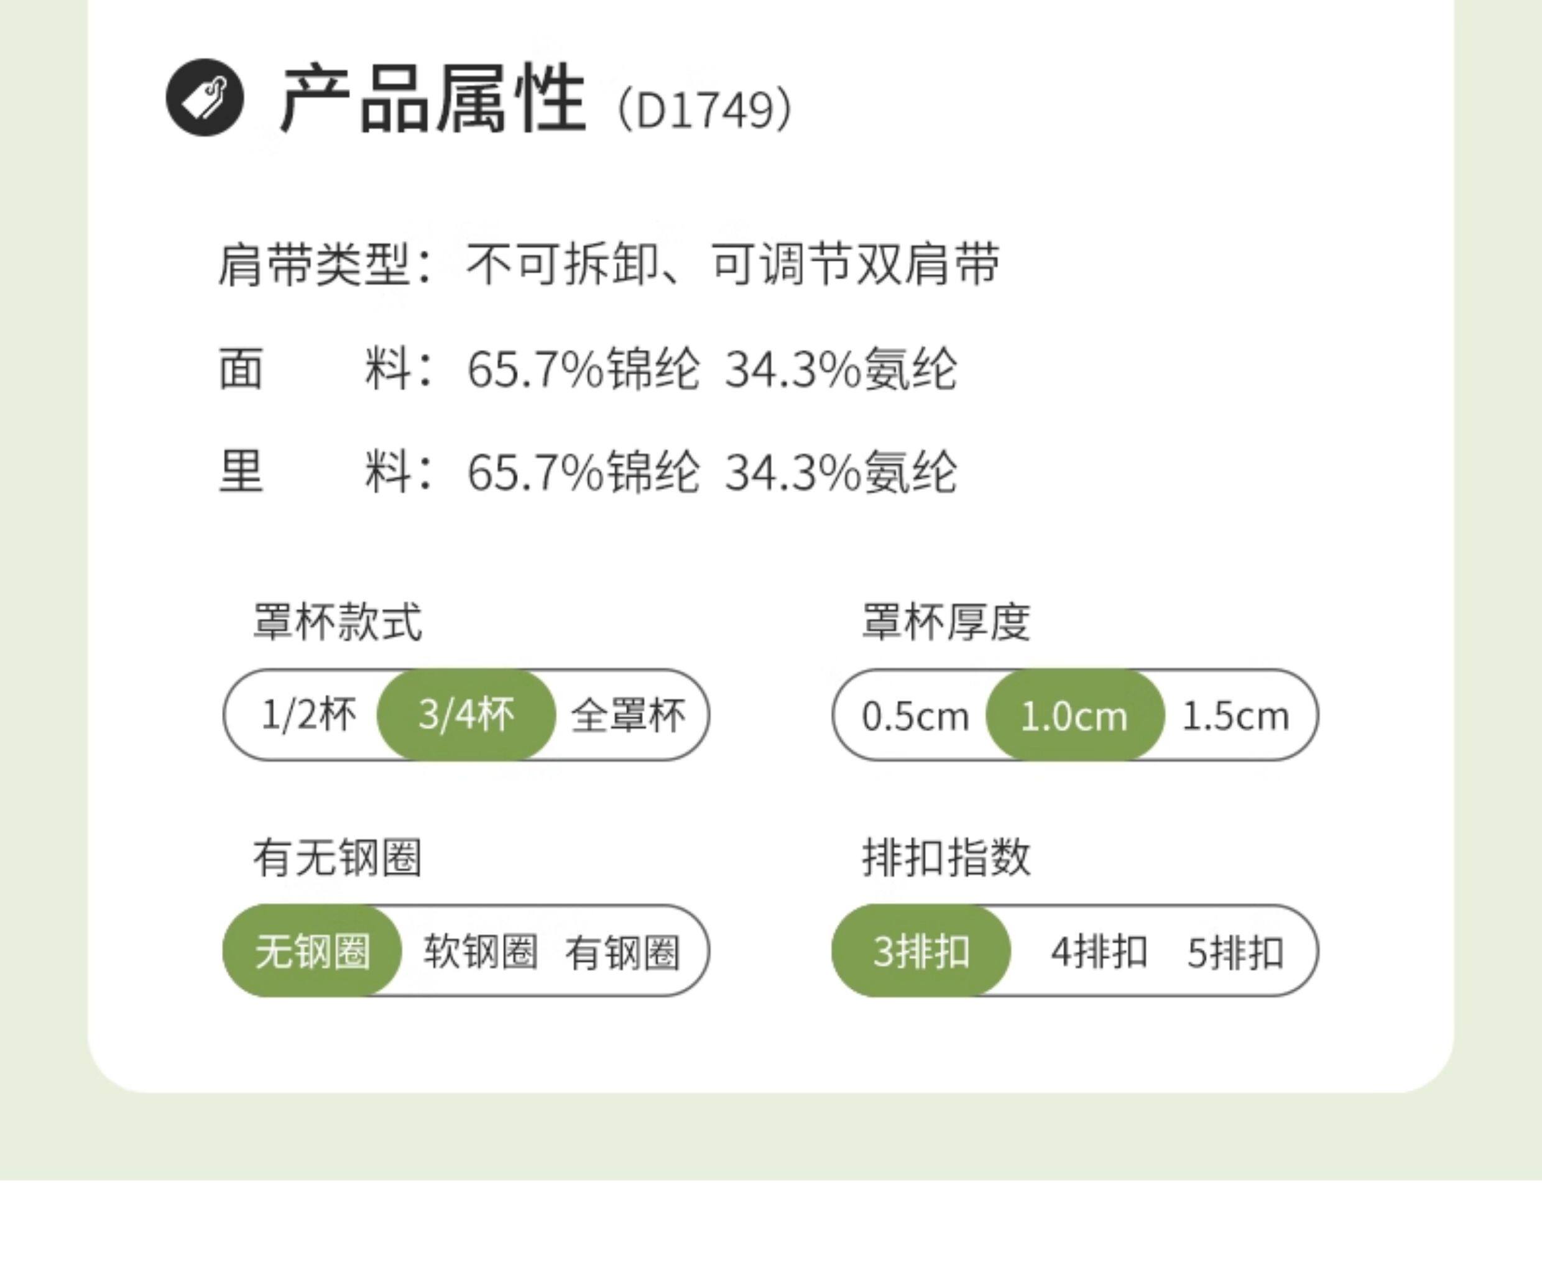The height and width of the screenshot is (1268, 1542).
Task: Click the 罩杯厚度 section label
Action: 946,622
